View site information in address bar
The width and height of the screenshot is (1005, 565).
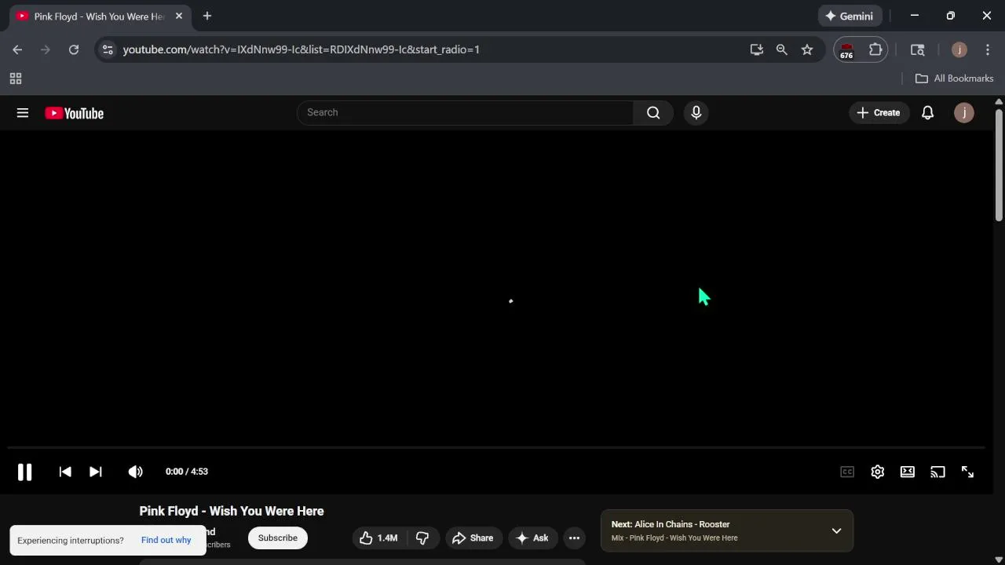[108, 49]
